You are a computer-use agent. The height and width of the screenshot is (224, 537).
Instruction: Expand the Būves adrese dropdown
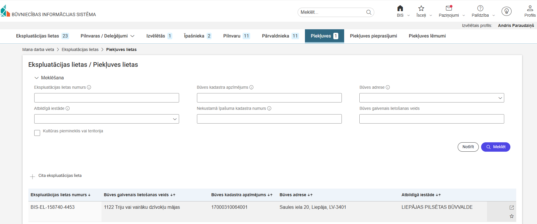tap(500, 98)
